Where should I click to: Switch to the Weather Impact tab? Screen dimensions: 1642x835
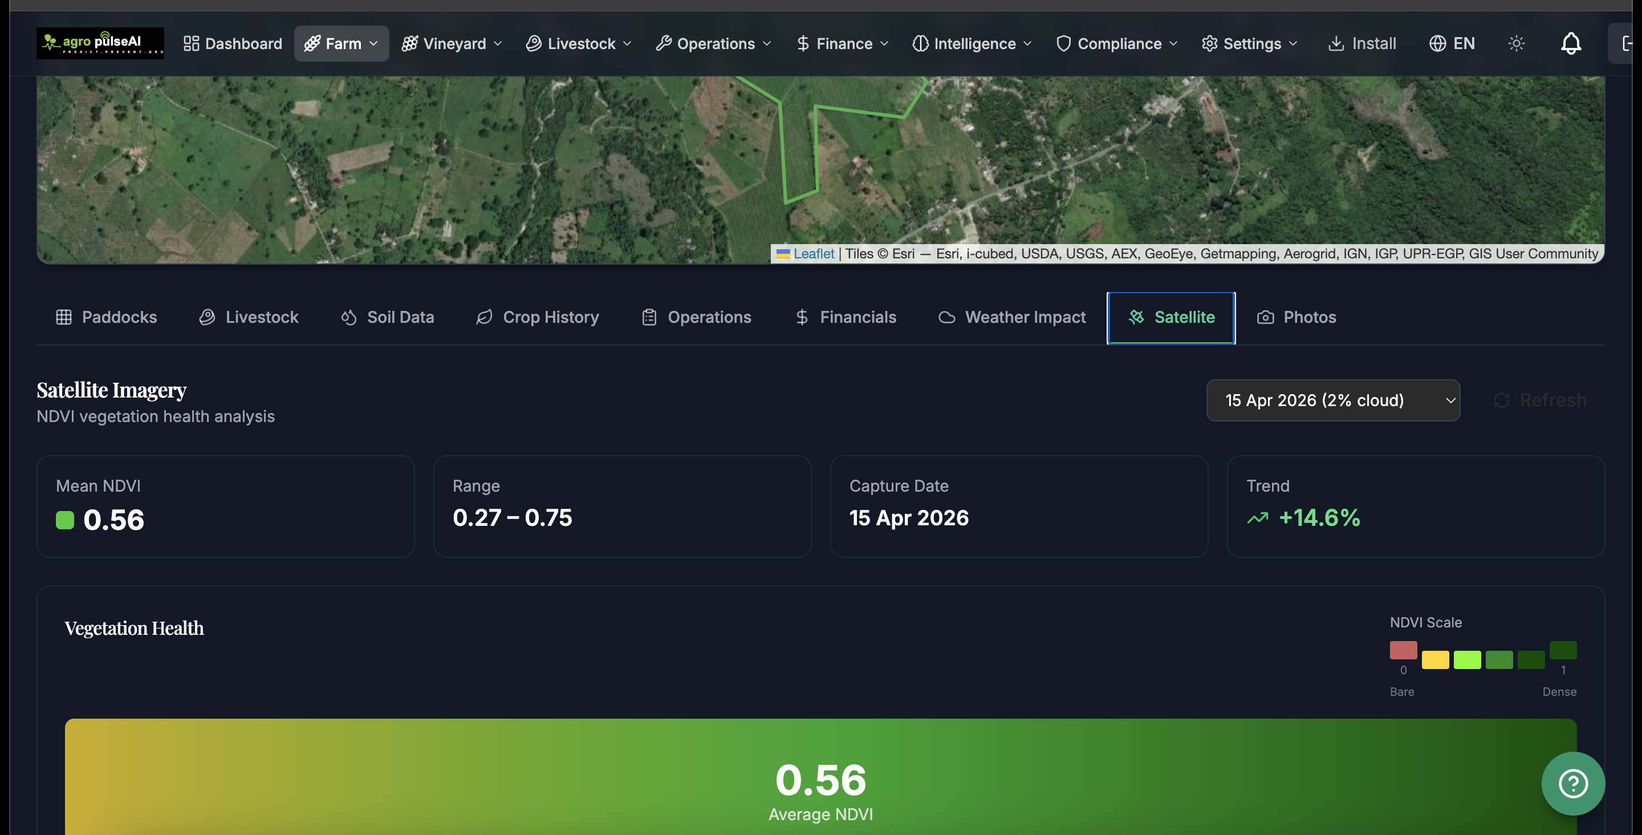1012,317
